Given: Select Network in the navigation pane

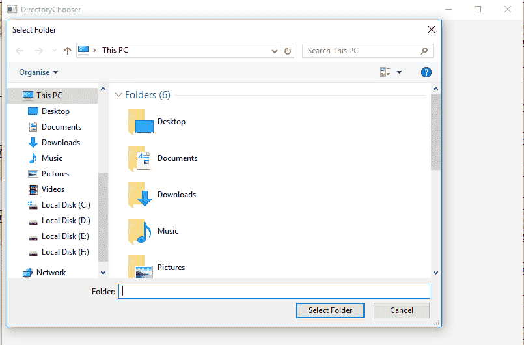Looking at the screenshot, I should pyautogui.click(x=53, y=273).
